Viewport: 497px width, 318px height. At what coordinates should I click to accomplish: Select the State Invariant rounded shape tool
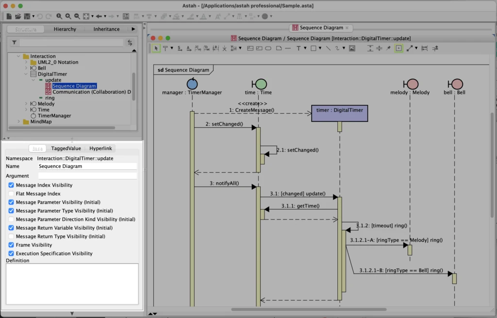pos(268,48)
